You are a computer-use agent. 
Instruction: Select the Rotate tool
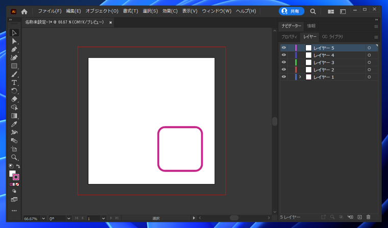[x=14, y=91]
